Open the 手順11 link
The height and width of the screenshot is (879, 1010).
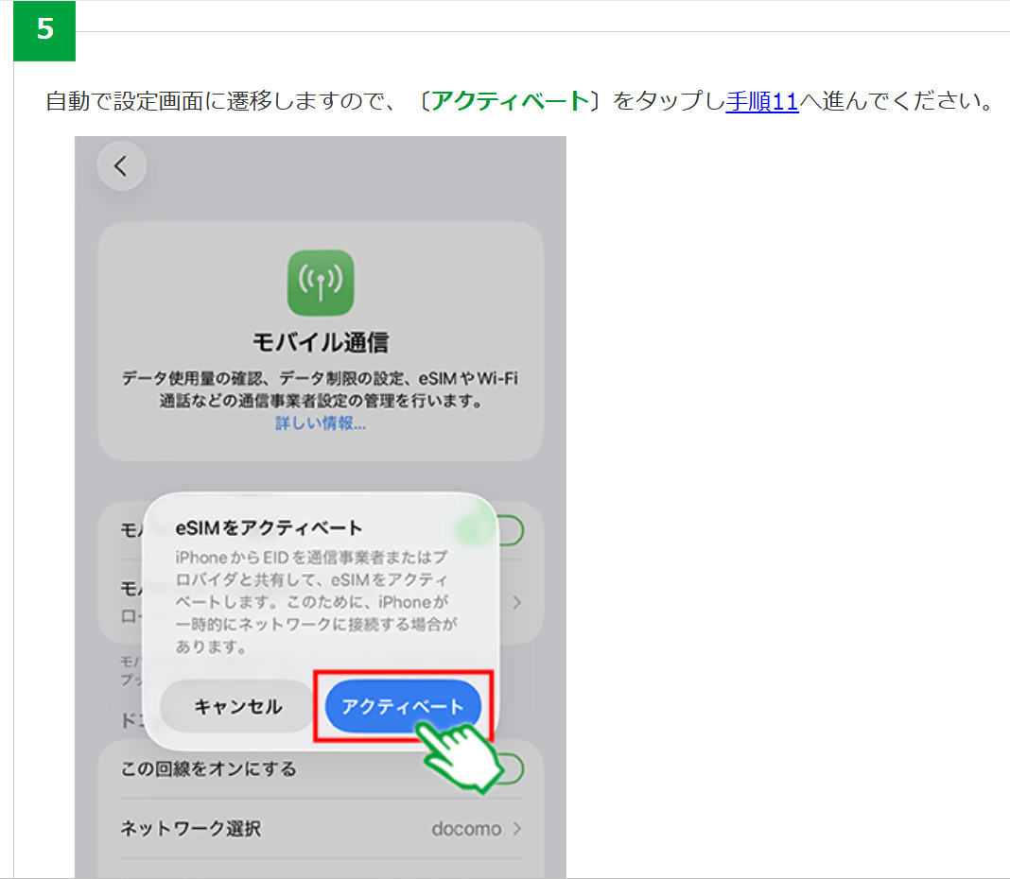click(x=762, y=101)
